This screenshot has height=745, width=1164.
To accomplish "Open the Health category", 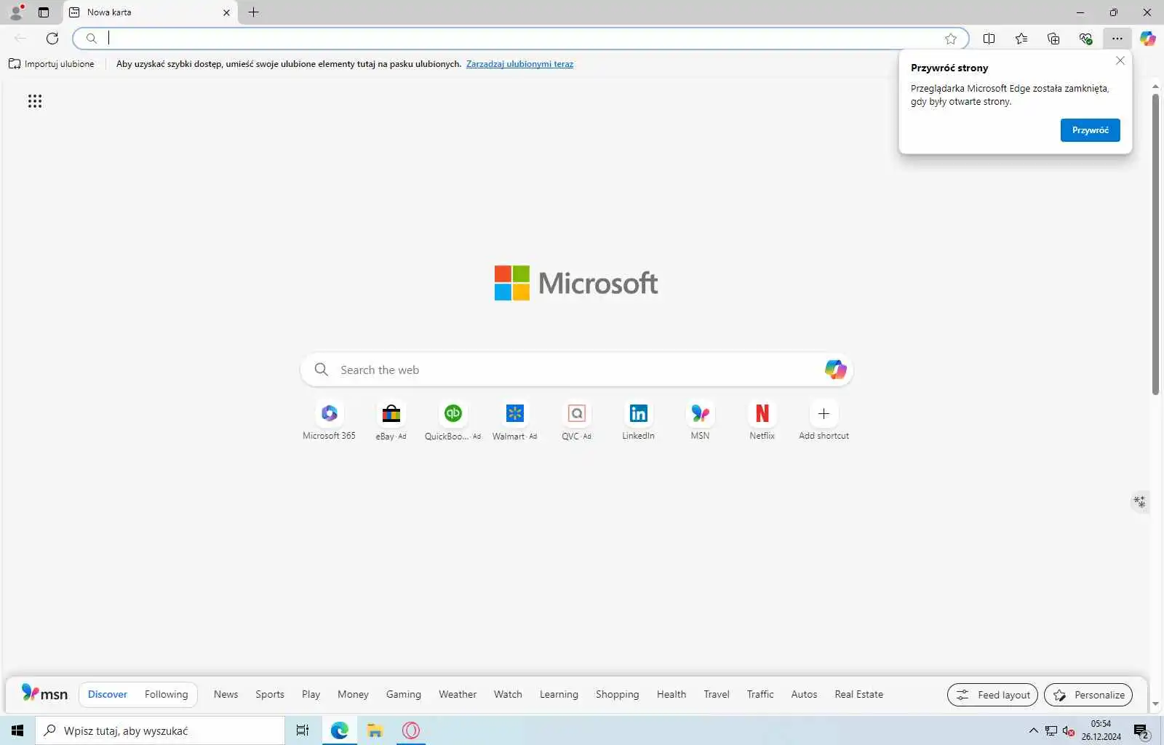I will pyautogui.click(x=671, y=694).
